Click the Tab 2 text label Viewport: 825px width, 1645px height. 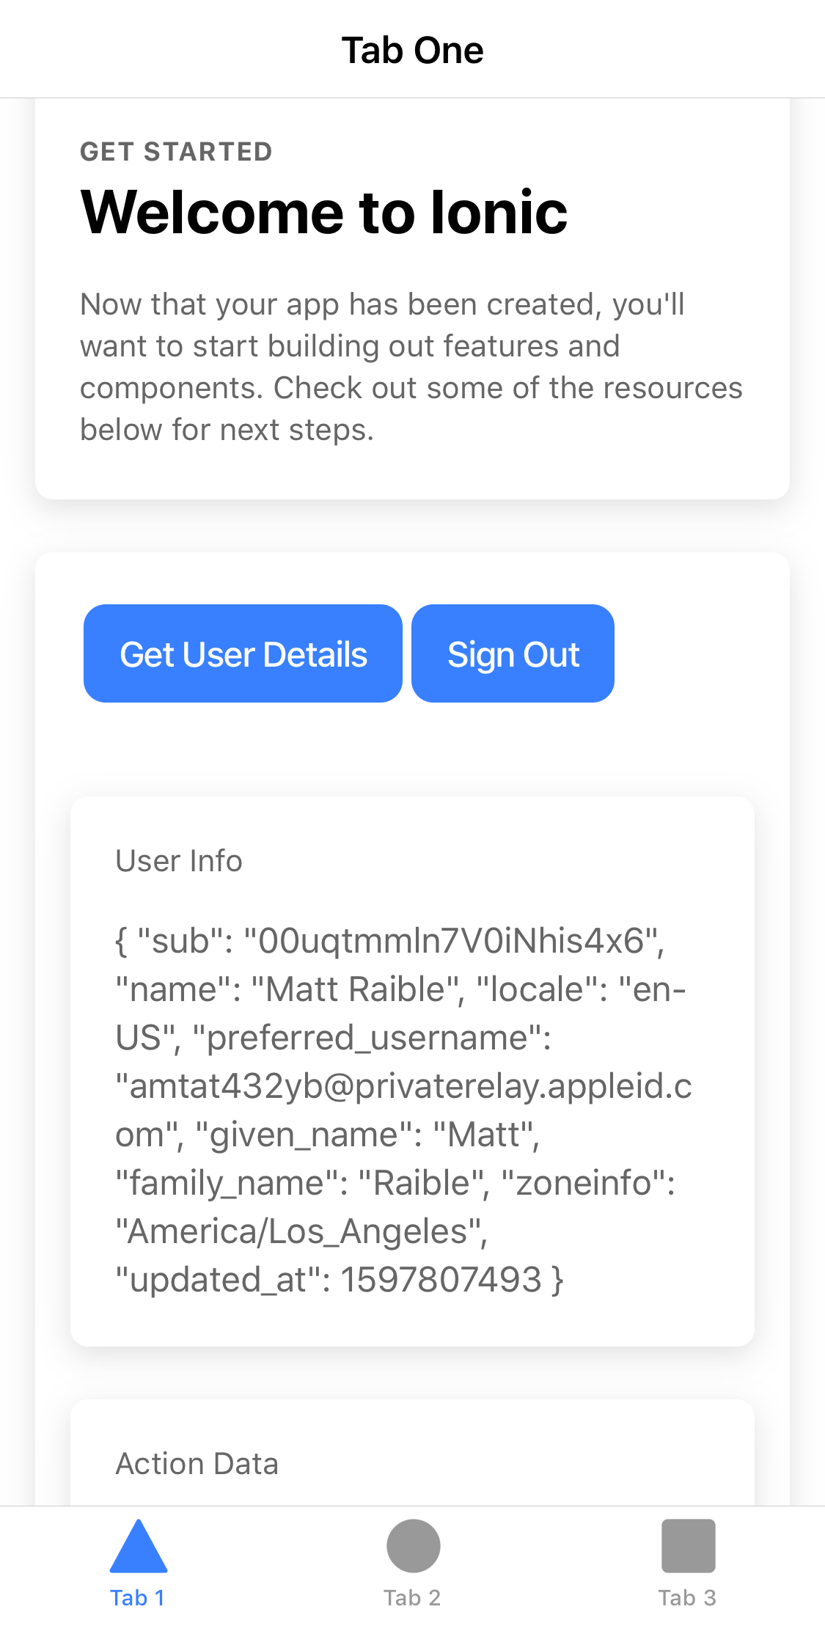pyautogui.click(x=413, y=1598)
